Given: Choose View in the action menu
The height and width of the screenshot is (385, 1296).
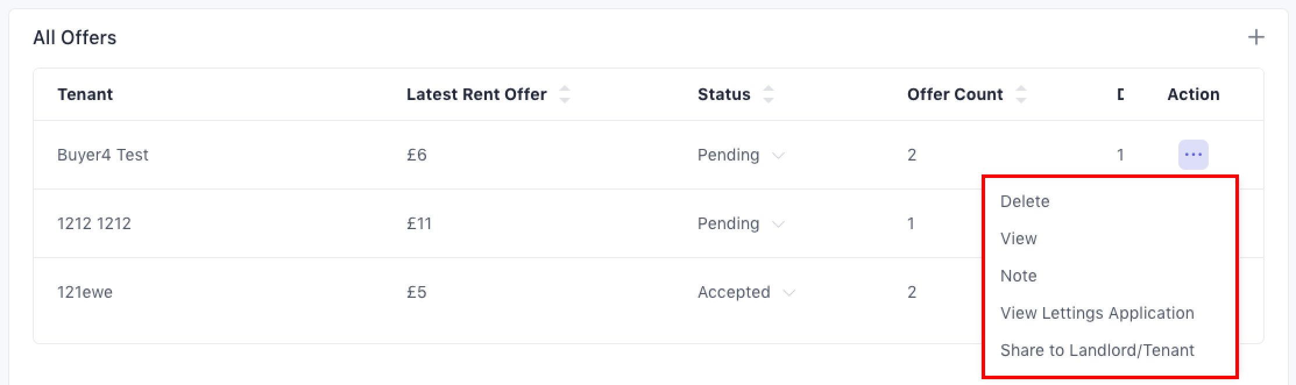Looking at the screenshot, I should (1018, 238).
